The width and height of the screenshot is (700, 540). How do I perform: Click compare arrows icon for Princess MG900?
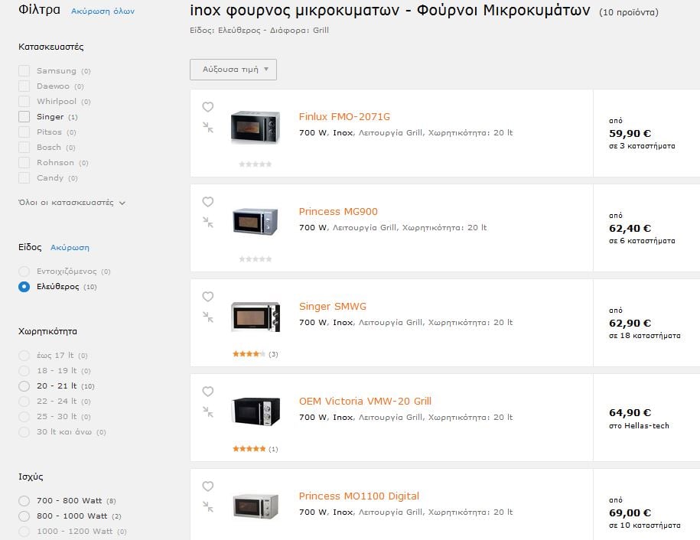[207, 223]
